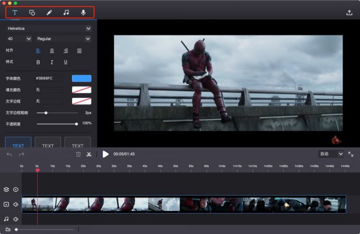This screenshot has height=234, width=360.
Task: Open the auto zoom dropdown
Action: click(x=331, y=154)
